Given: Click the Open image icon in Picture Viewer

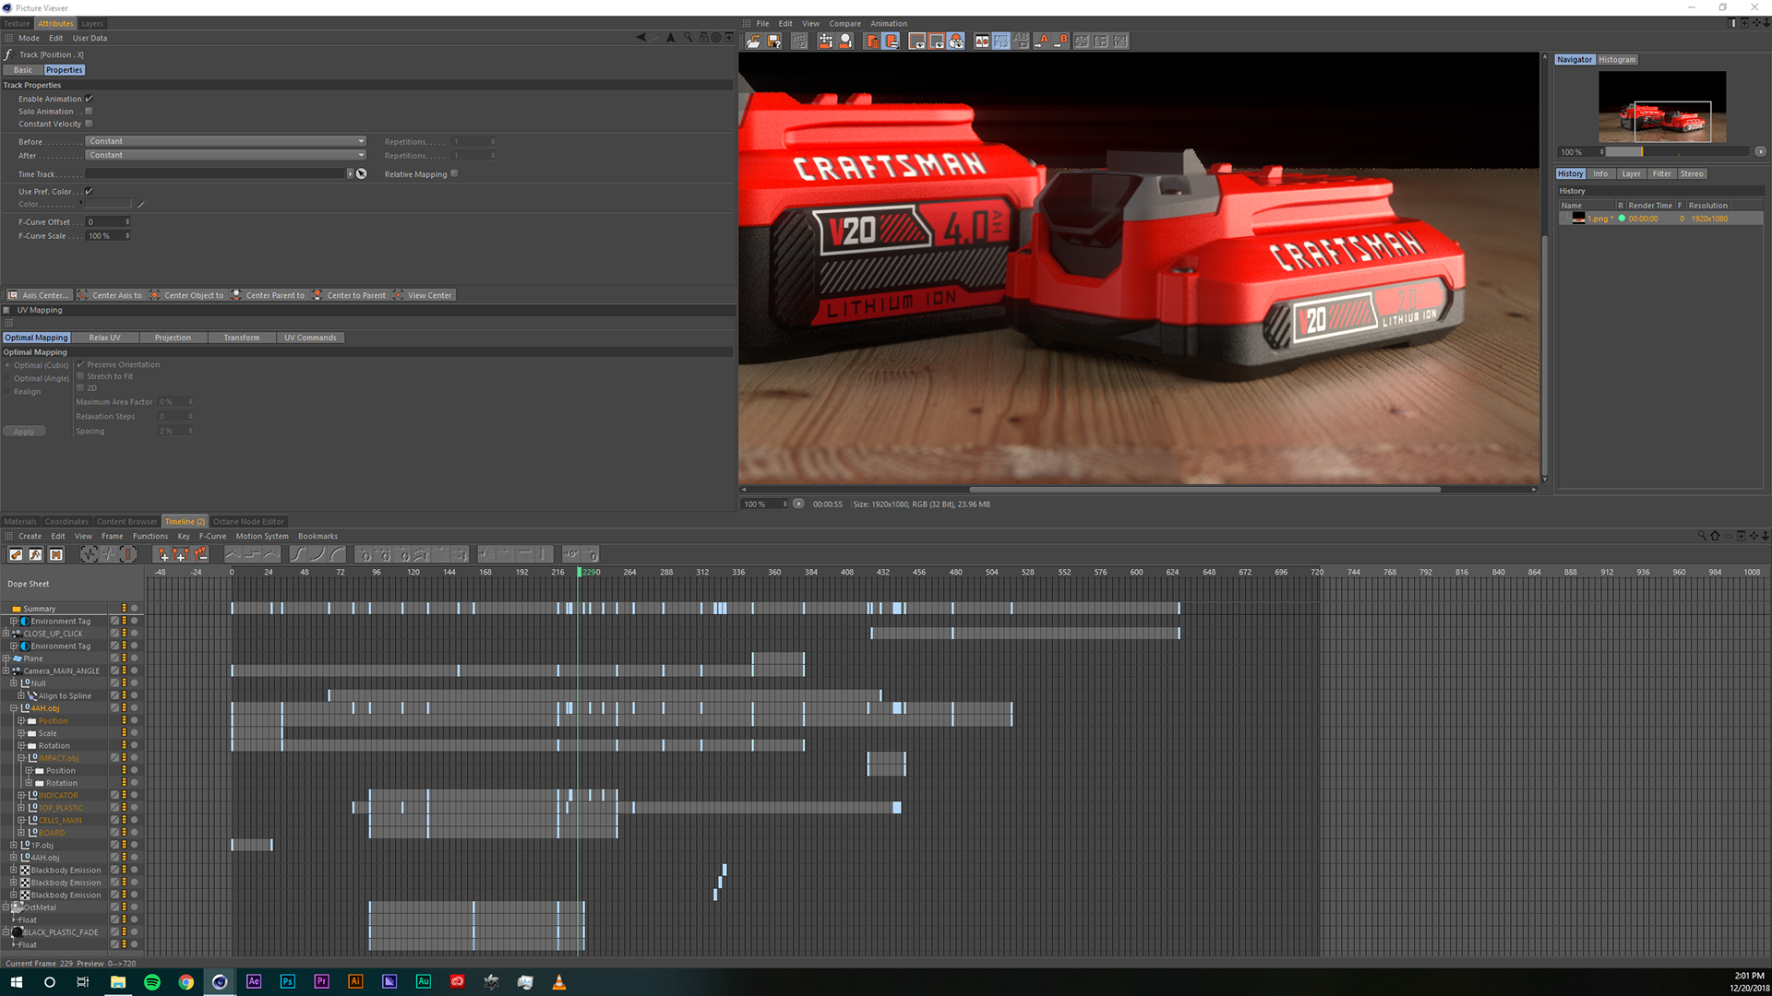Looking at the screenshot, I should tap(754, 41).
